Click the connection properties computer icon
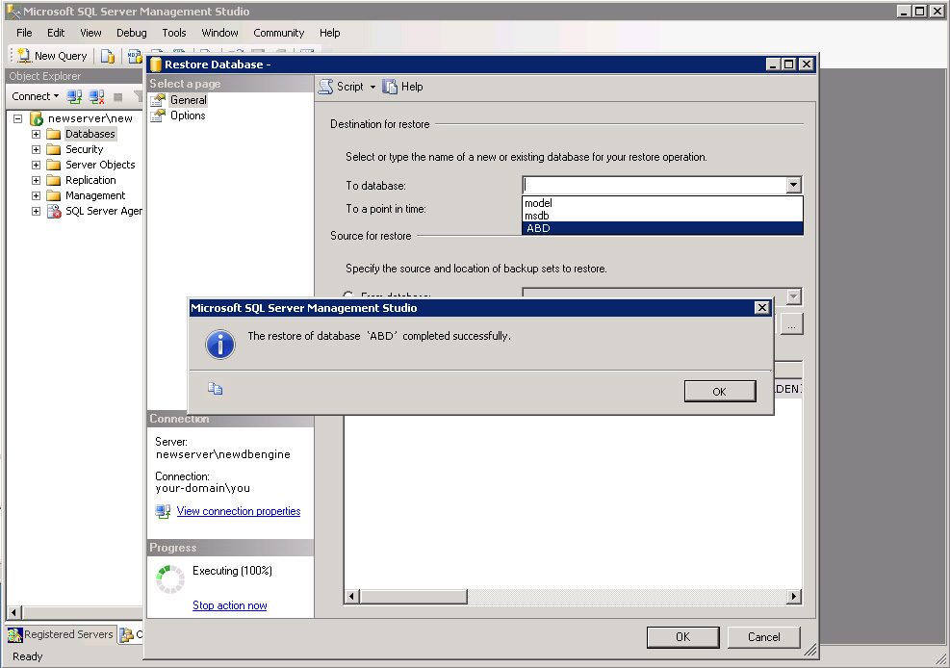Screen dimensions: 950x668 (x=163, y=512)
